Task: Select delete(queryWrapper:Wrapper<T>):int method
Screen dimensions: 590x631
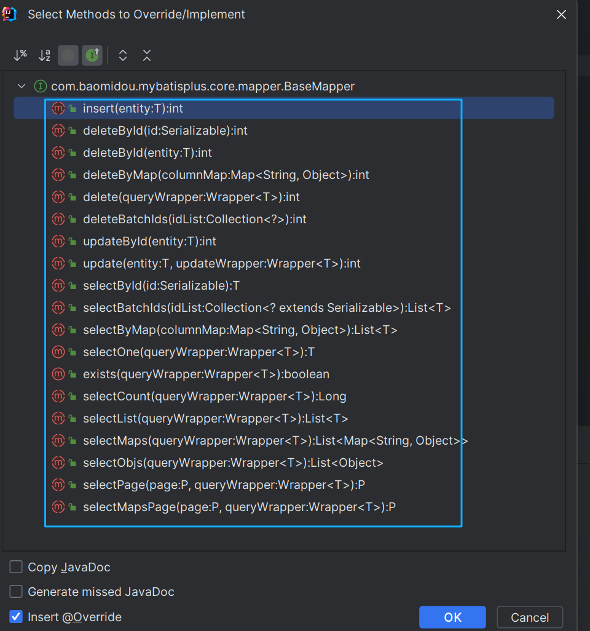Action: (x=283, y=197)
